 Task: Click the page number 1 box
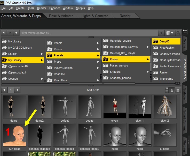[11, 90]
